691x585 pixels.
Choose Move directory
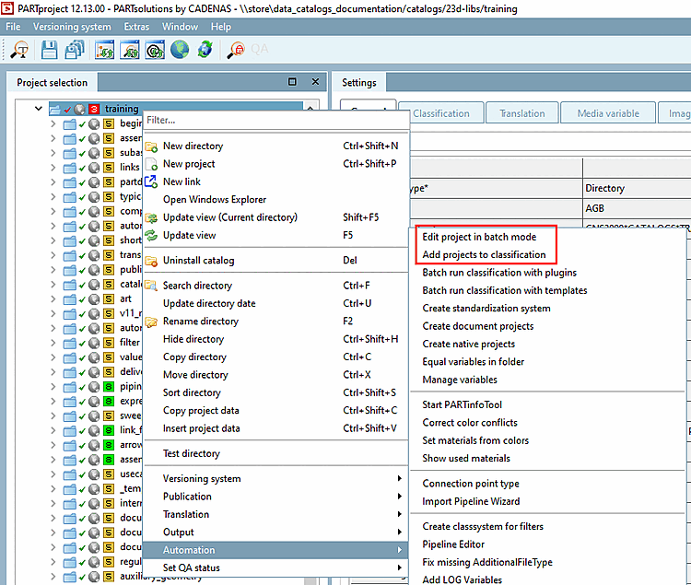(x=195, y=375)
